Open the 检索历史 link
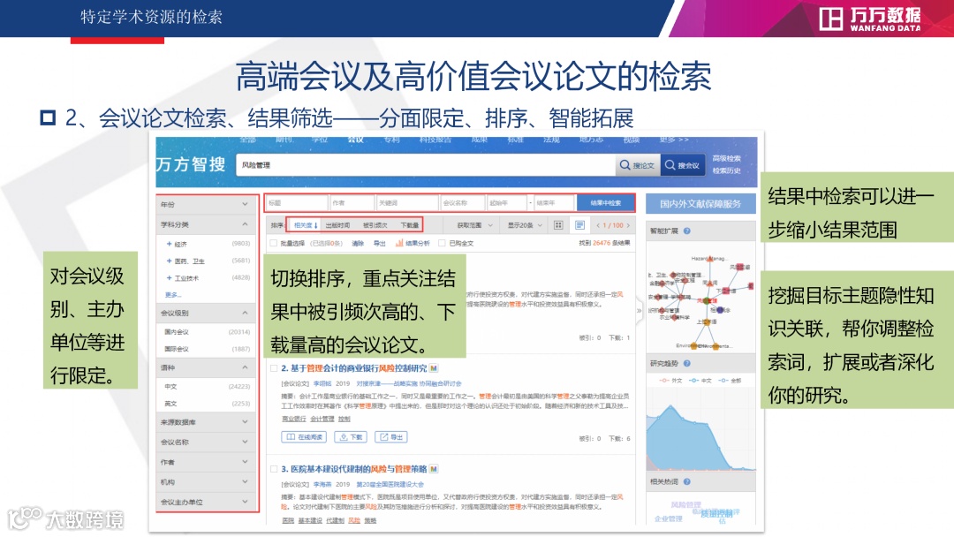 [x=726, y=170]
